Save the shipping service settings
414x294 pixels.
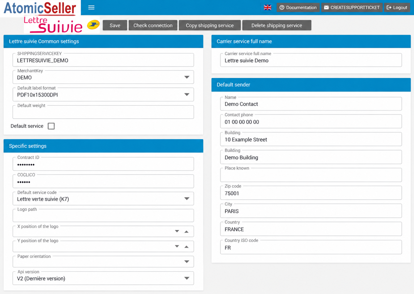tap(115, 25)
